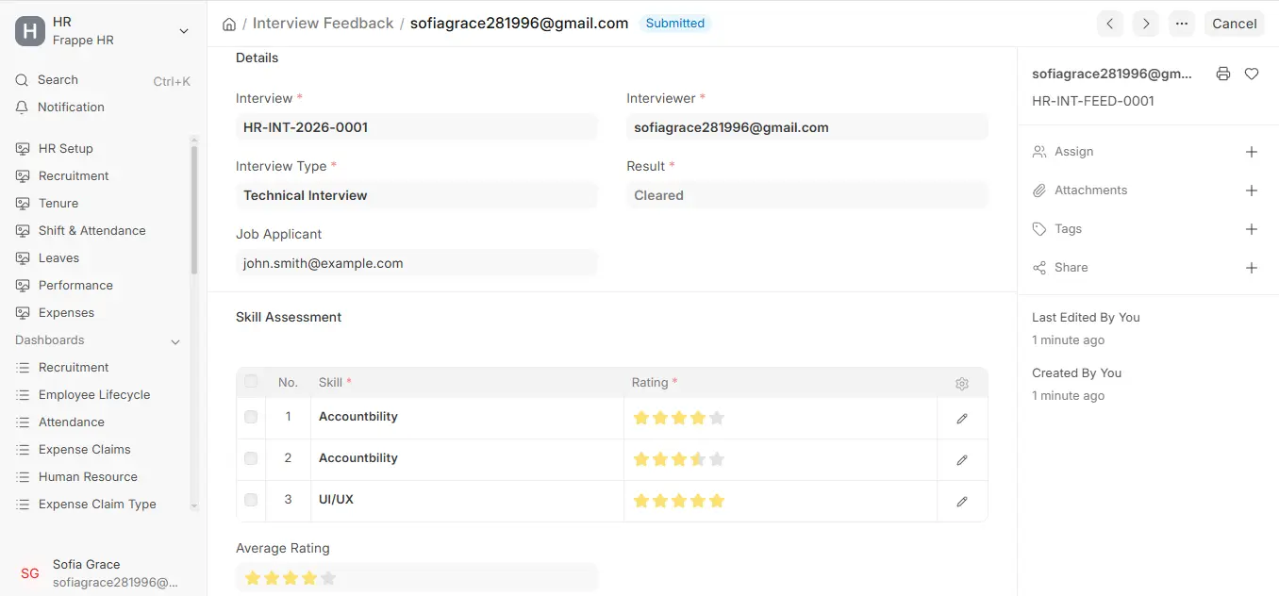This screenshot has height=596, width=1279.
Task: Add a tag with Tags plus icon
Action: 1252,229
